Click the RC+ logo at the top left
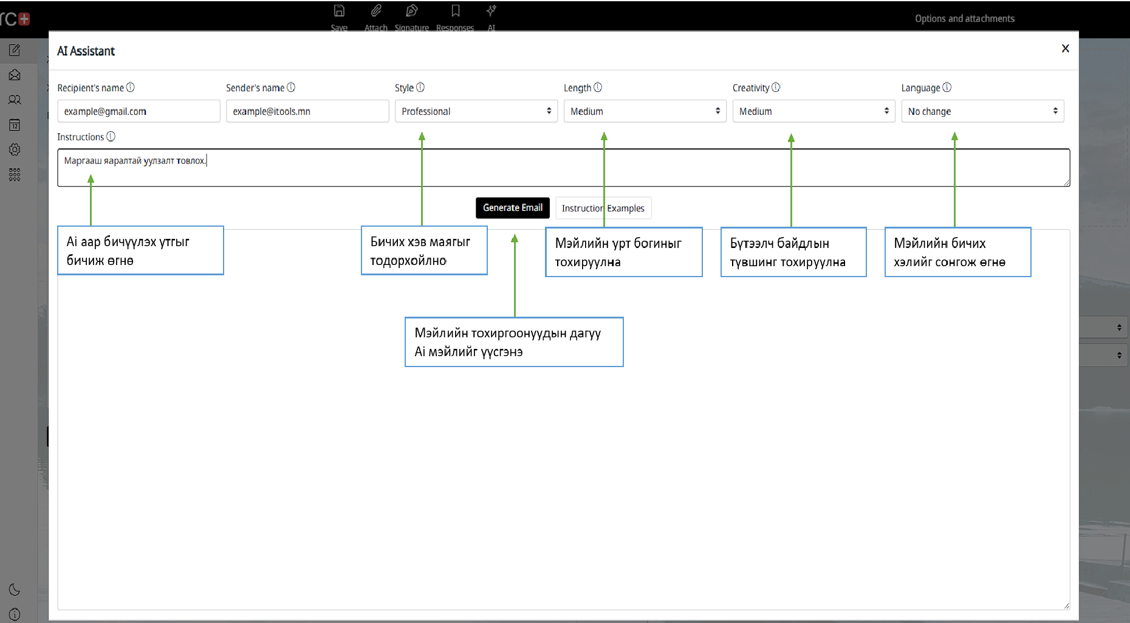1130x623 pixels. [x=15, y=19]
